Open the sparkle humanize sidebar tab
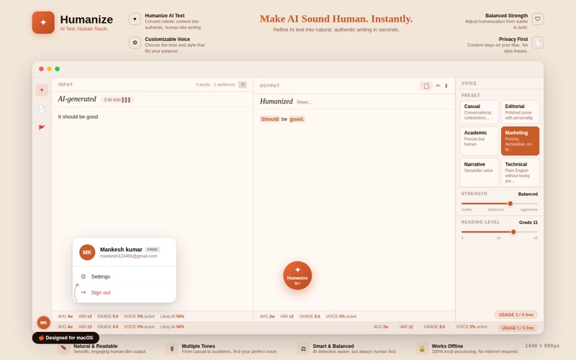576x360 pixels. pos(42,90)
